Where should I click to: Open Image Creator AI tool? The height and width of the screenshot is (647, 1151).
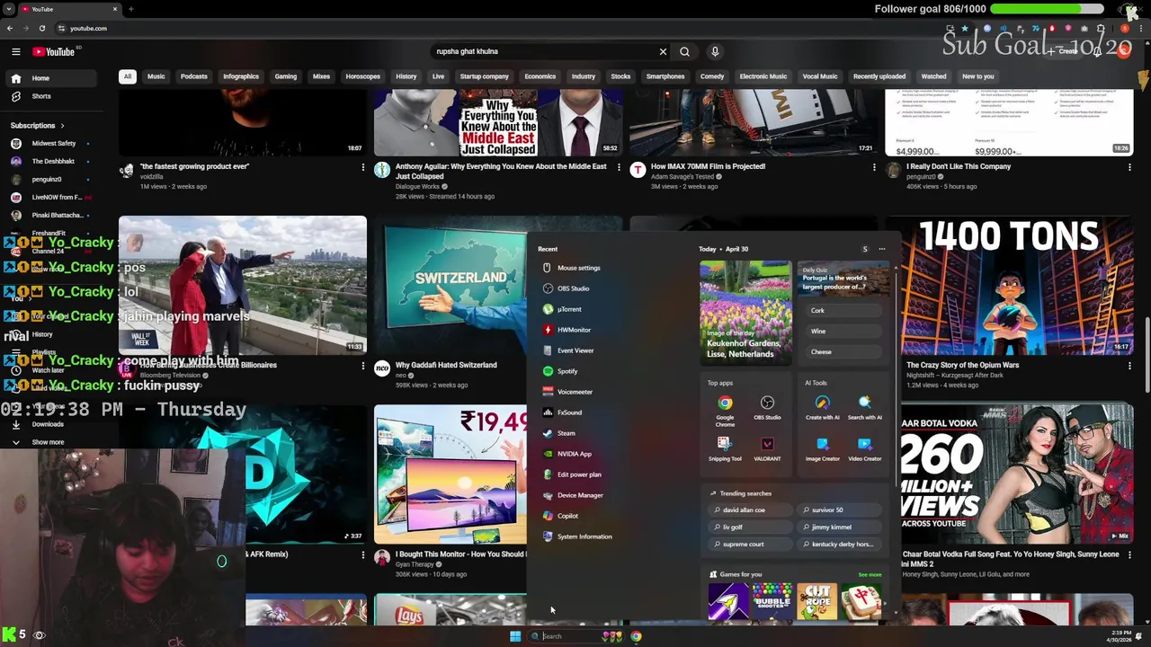coord(822,448)
